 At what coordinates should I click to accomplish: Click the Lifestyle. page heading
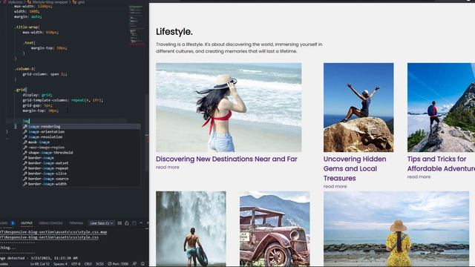(174, 32)
